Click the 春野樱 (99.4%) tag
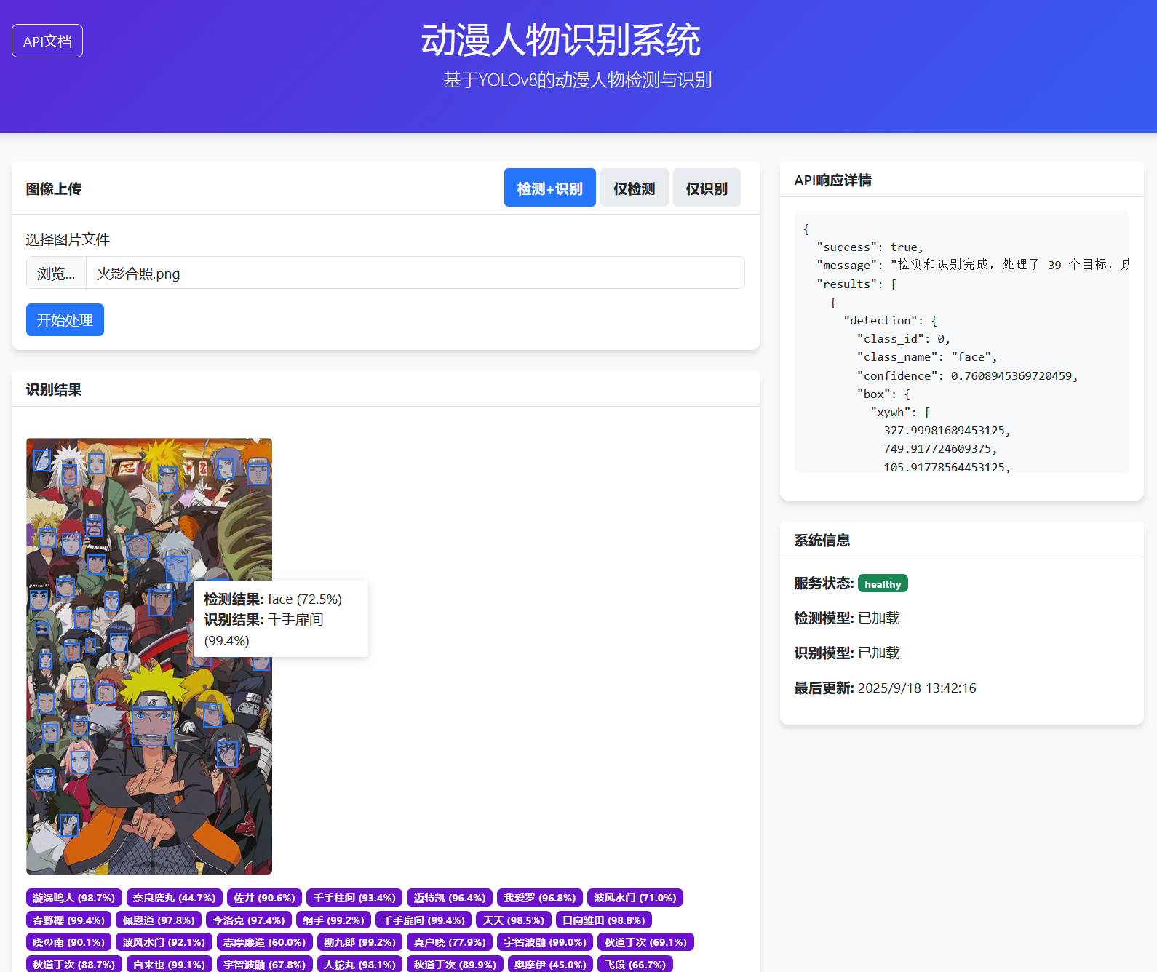This screenshot has width=1157, height=972. (x=69, y=920)
